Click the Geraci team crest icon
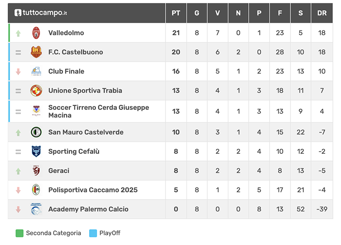The height and width of the screenshot is (245, 341). tap(36, 171)
